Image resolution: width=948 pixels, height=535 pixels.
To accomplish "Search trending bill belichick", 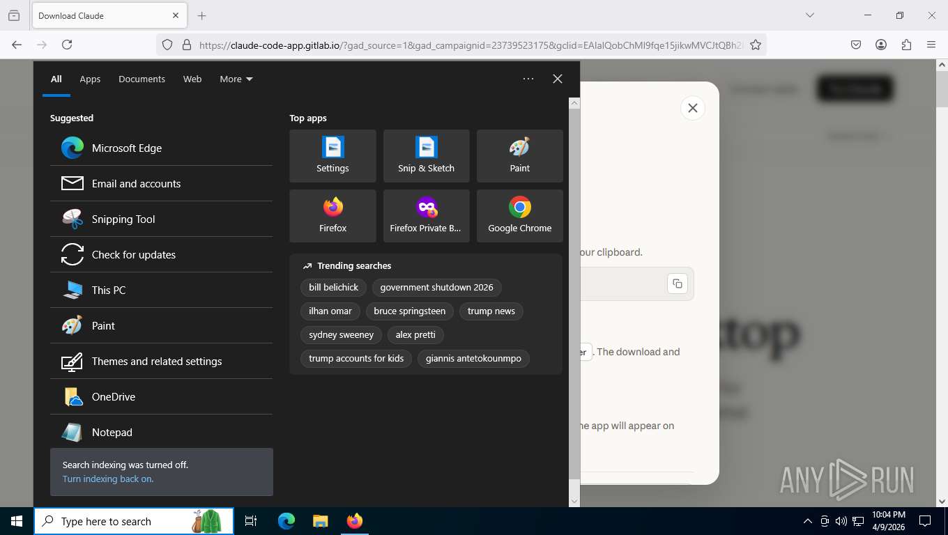I will [334, 287].
